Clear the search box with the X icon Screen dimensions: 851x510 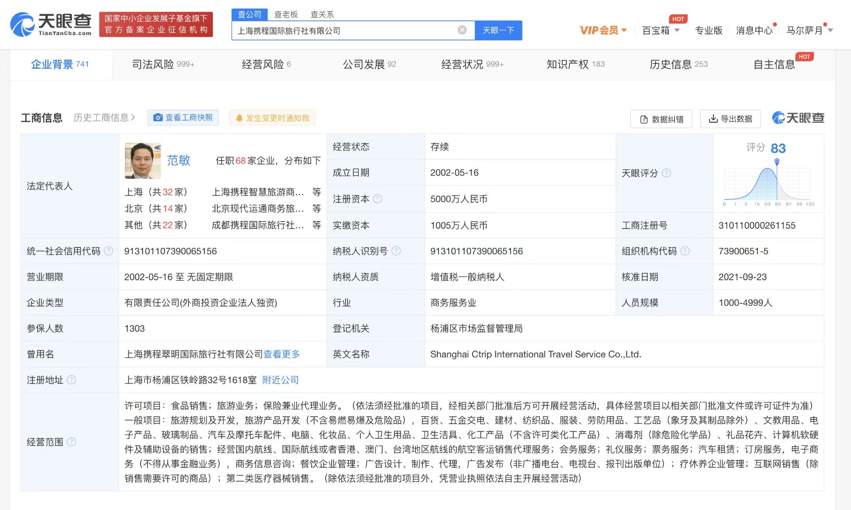(x=462, y=30)
